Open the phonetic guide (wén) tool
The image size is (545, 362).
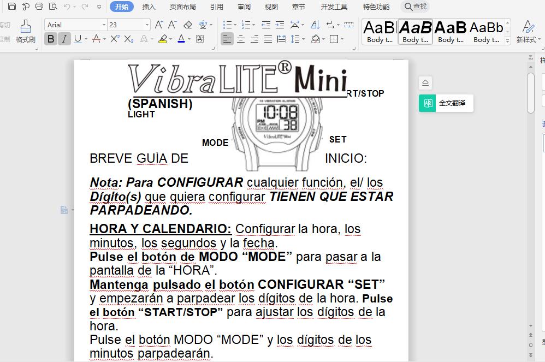(203, 25)
